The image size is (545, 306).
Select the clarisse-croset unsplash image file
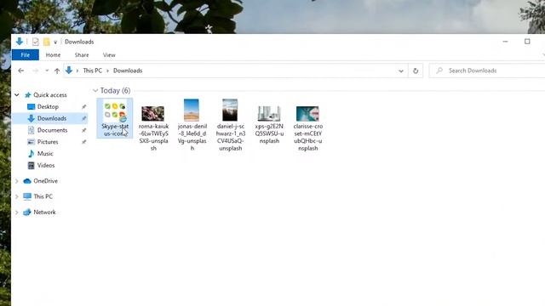coord(308,125)
